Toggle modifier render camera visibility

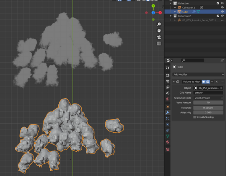point(208,81)
